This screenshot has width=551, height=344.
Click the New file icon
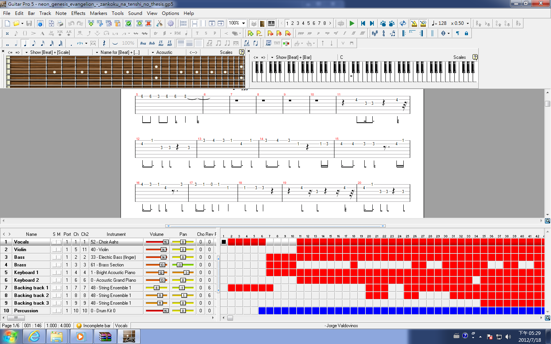tap(7, 23)
